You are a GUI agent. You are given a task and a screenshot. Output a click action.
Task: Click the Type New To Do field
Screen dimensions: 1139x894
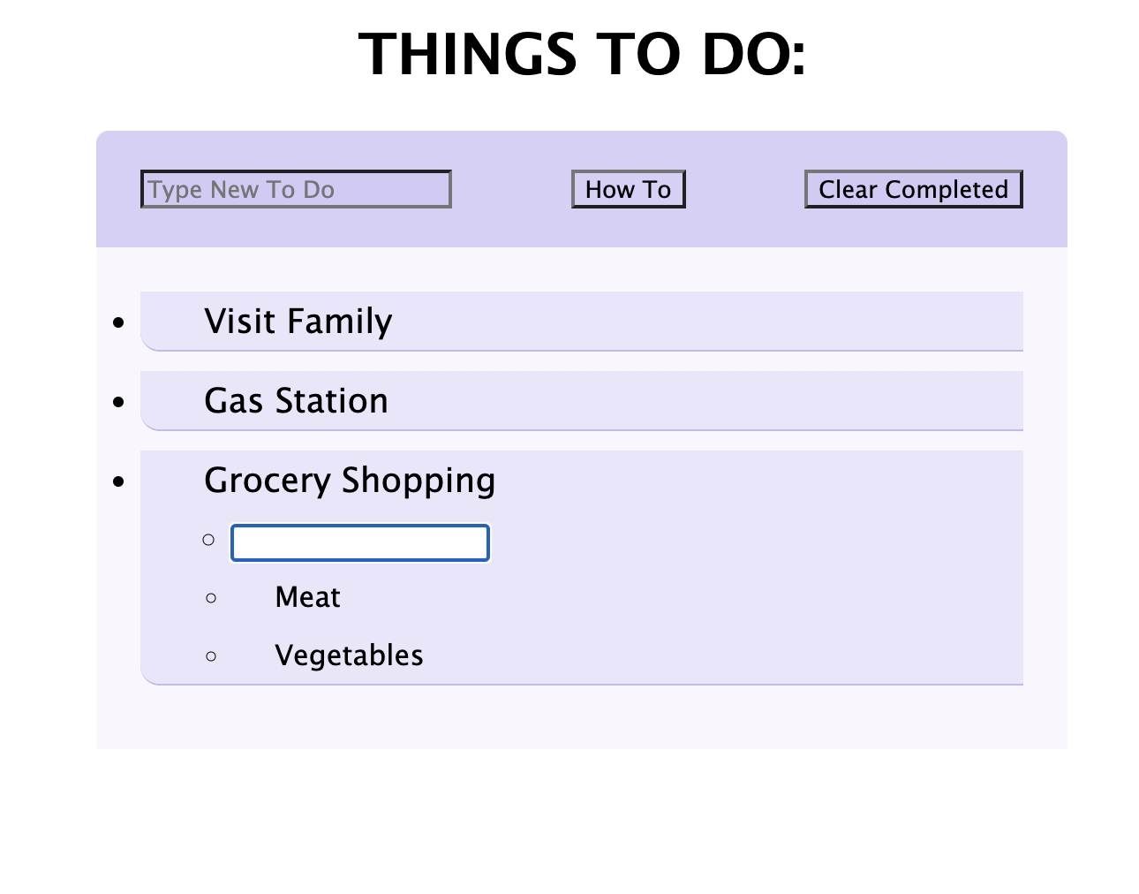(x=296, y=189)
